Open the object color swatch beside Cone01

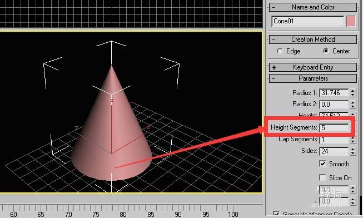(351, 21)
